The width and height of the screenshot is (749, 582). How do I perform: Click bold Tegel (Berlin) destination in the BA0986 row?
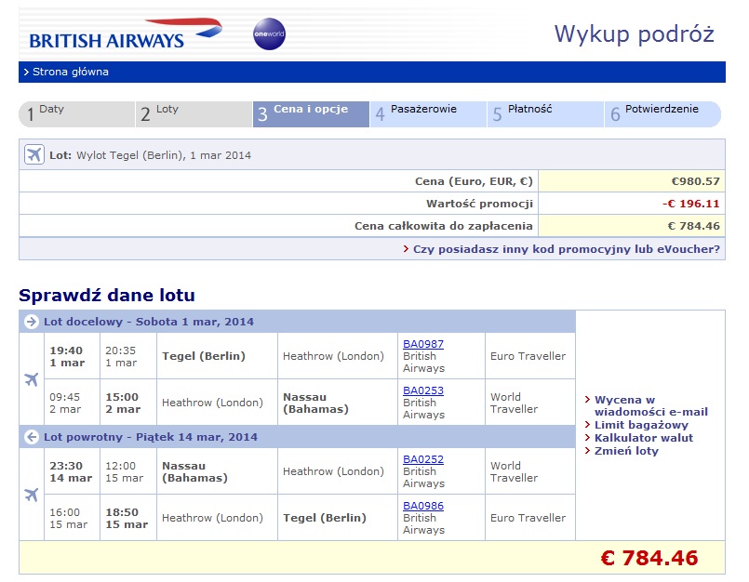point(325,518)
